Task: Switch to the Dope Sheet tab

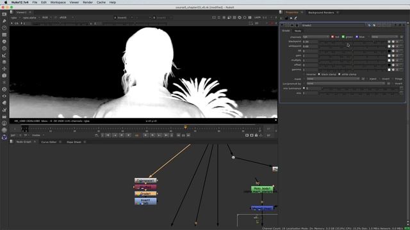Action: (74, 142)
